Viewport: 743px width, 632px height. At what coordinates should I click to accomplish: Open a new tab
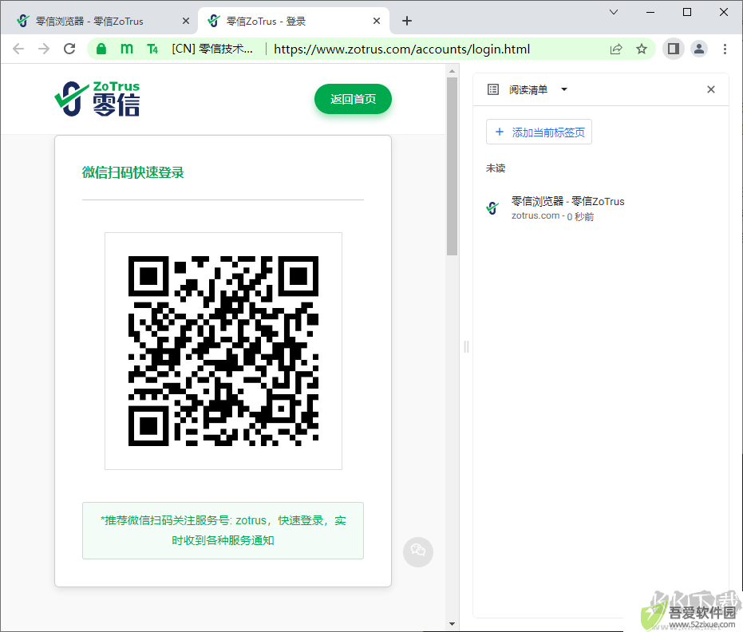coord(407,21)
